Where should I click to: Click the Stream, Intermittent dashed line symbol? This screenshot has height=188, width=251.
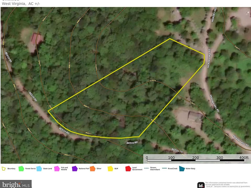tap(146, 168)
